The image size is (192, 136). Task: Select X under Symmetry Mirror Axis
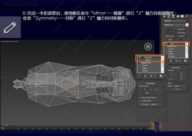142,89
